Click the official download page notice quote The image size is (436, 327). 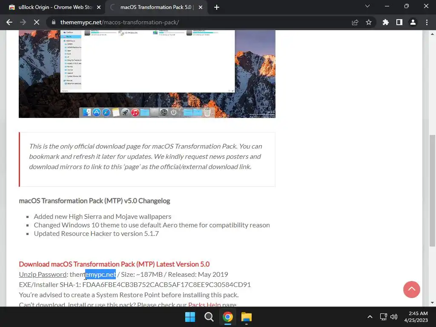click(x=147, y=159)
